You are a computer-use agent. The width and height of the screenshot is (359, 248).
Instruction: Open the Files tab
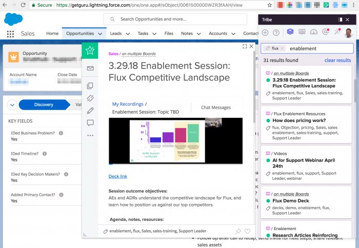click(x=169, y=33)
